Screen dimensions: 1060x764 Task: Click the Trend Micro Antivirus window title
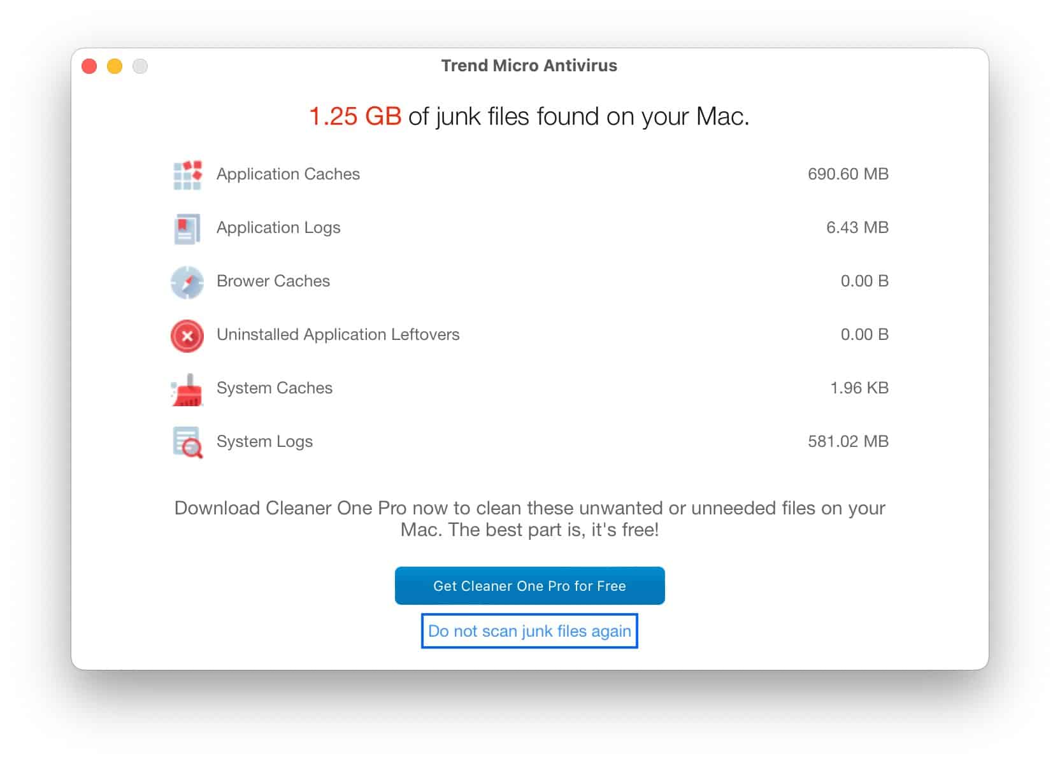tap(529, 66)
